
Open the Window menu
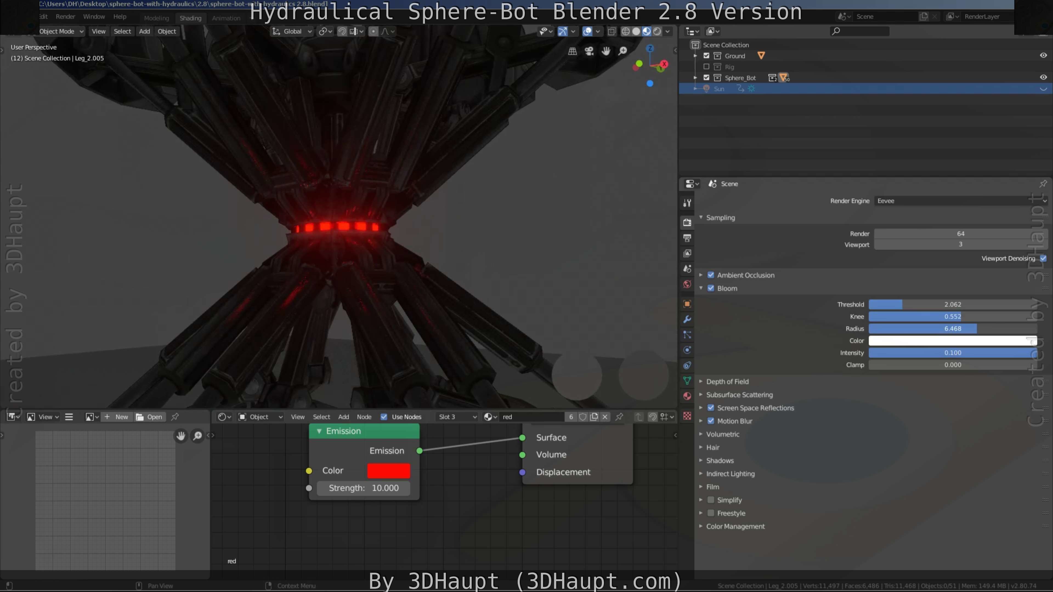[x=94, y=17]
